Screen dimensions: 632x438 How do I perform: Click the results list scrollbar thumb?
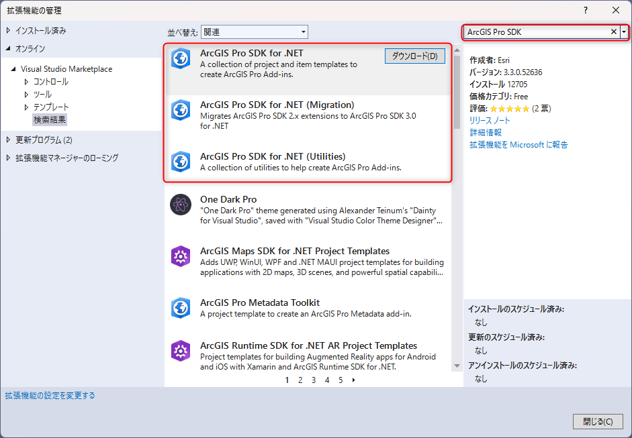click(457, 92)
